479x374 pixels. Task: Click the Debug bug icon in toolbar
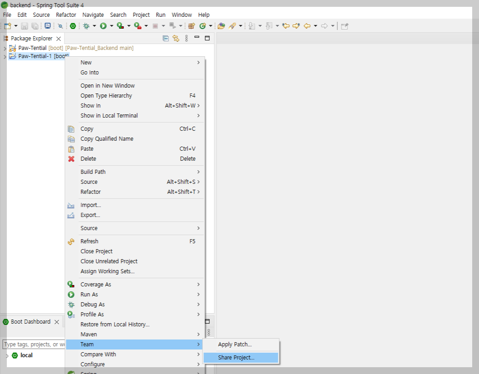86,26
